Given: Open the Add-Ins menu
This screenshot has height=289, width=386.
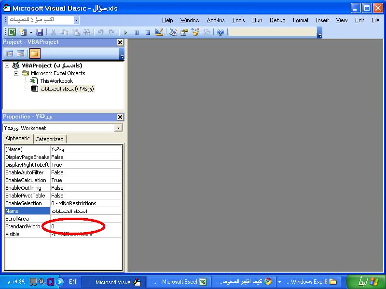Looking at the screenshot, I should pos(216,20).
